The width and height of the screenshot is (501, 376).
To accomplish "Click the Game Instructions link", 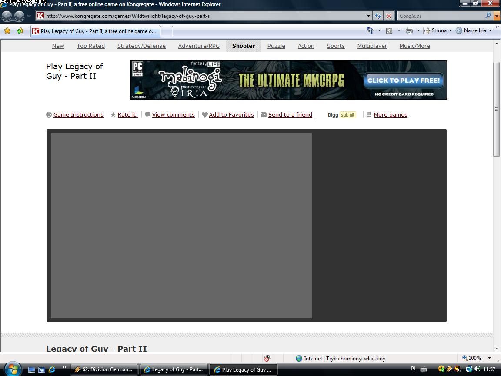I will [x=78, y=115].
